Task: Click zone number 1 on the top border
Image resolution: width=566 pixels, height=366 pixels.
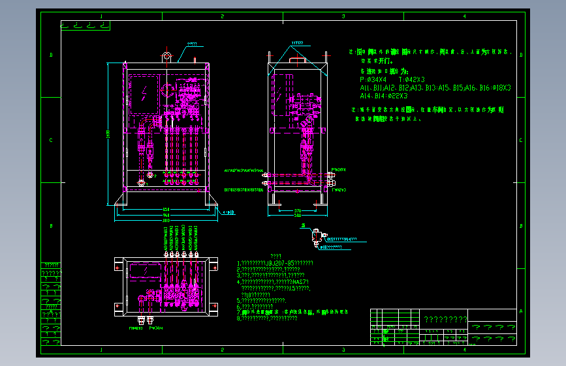Action: pos(101,16)
